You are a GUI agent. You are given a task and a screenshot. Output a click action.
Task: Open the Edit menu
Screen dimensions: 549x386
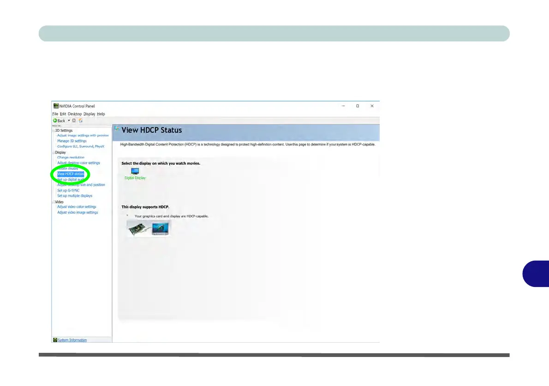[x=63, y=114]
